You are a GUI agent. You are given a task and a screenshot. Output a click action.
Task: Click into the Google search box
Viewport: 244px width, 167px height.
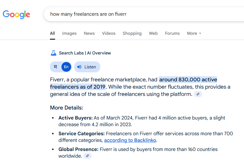click(x=144, y=14)
